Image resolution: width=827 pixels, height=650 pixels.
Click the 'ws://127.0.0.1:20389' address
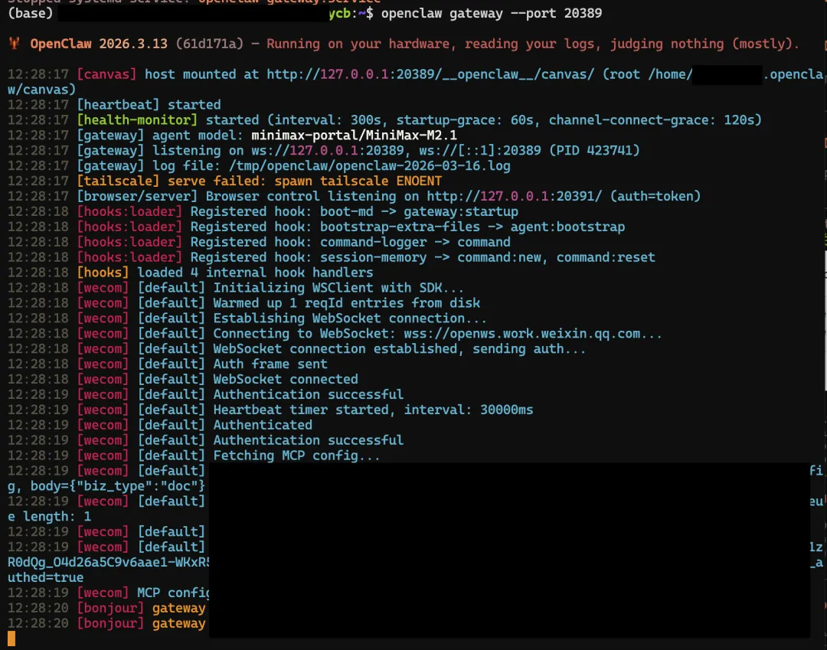[328, 151]
